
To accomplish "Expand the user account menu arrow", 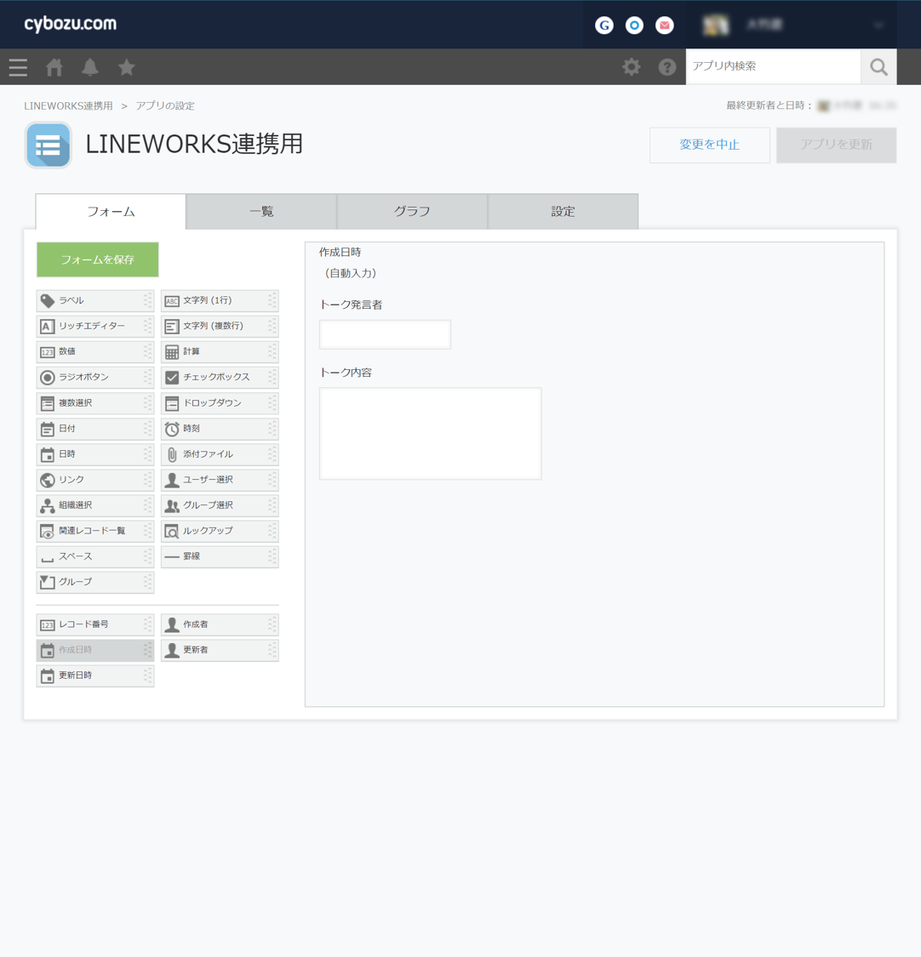I will tap(878, 26).
